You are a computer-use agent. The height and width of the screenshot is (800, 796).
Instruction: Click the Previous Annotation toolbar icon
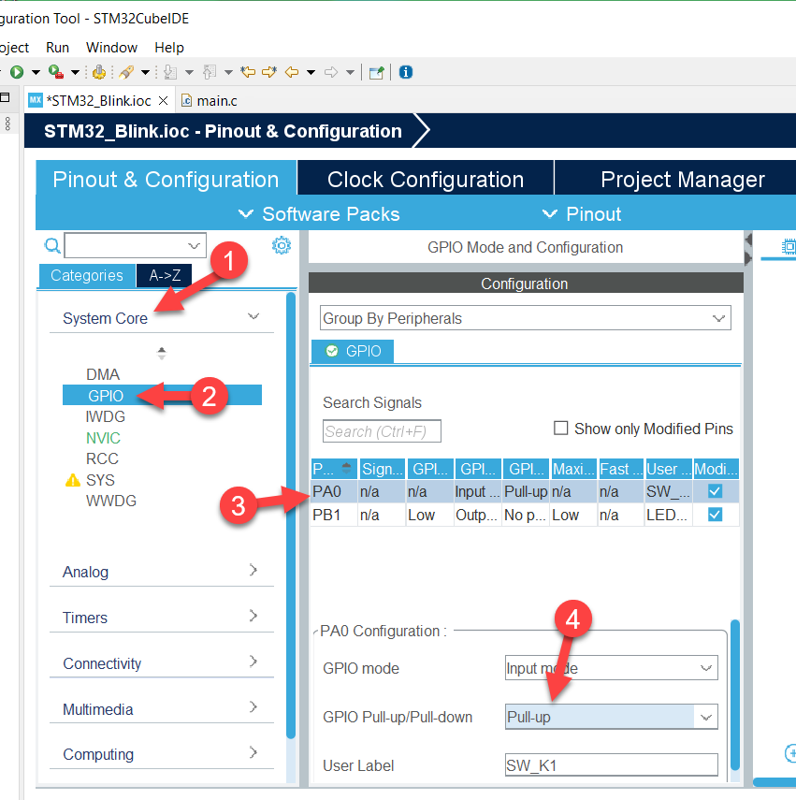click(x=210, y=72)
